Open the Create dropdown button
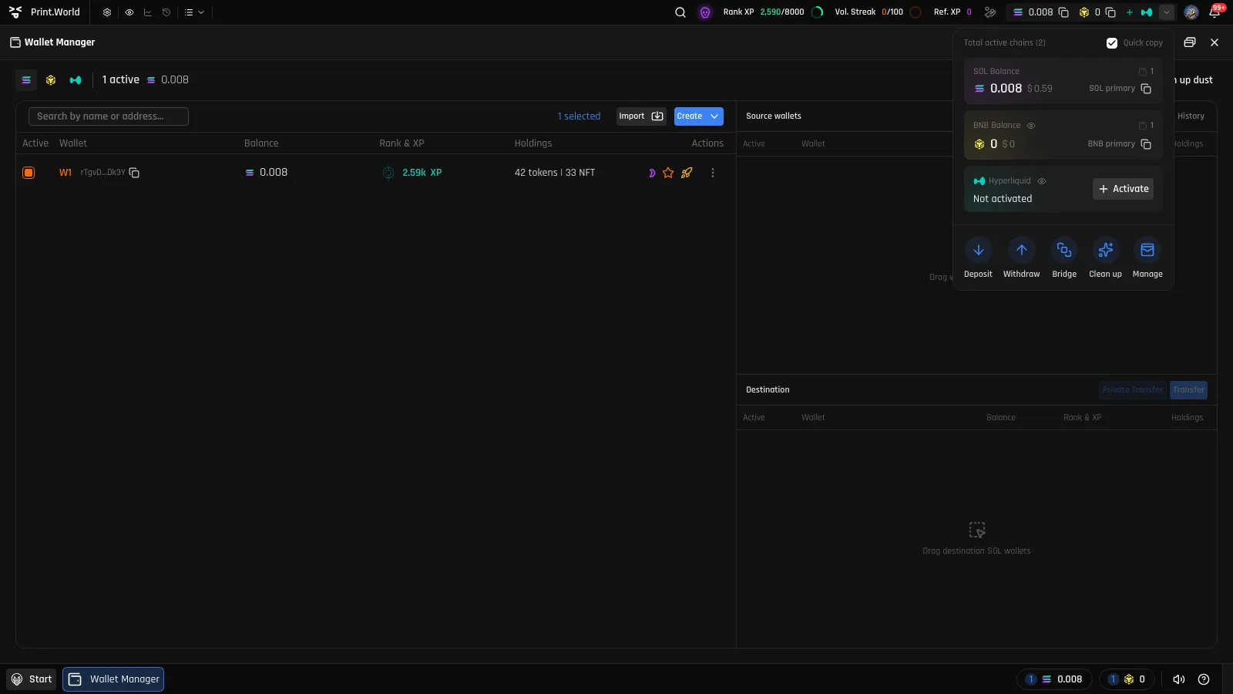This screenshot has width=1233, height=694. tap(699, 116)
